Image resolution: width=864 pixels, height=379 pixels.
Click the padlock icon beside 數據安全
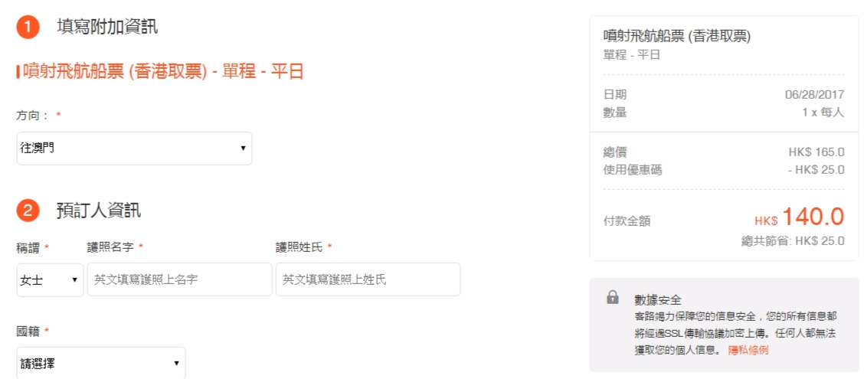(x=613, y=297)
